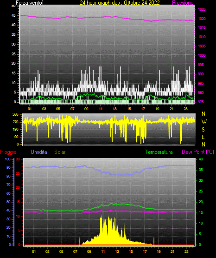Click the blue 'Umidita' legend label
The height and width of the screenshot is (258, 216).
coord(39,152)
